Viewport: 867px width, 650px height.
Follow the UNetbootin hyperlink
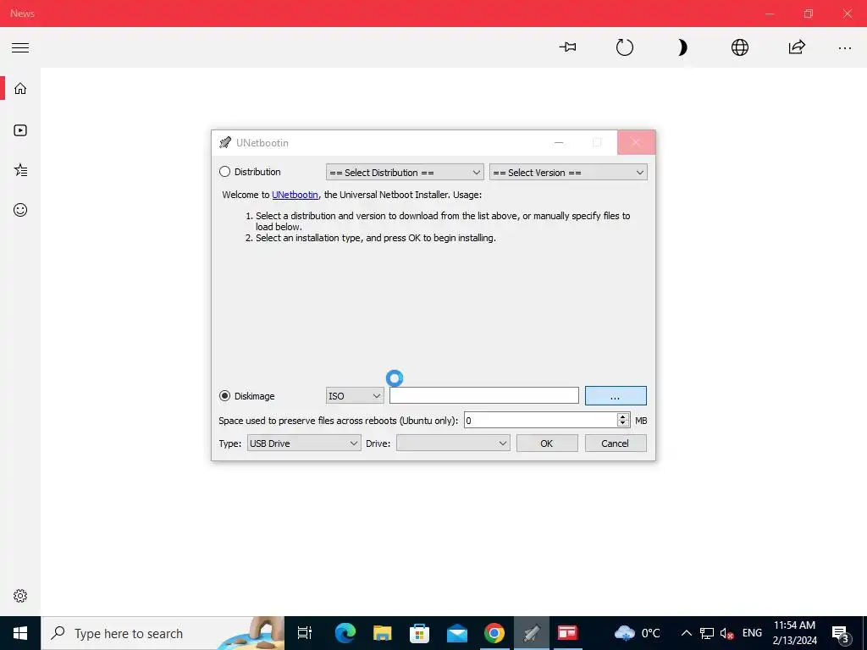(295, 195)
